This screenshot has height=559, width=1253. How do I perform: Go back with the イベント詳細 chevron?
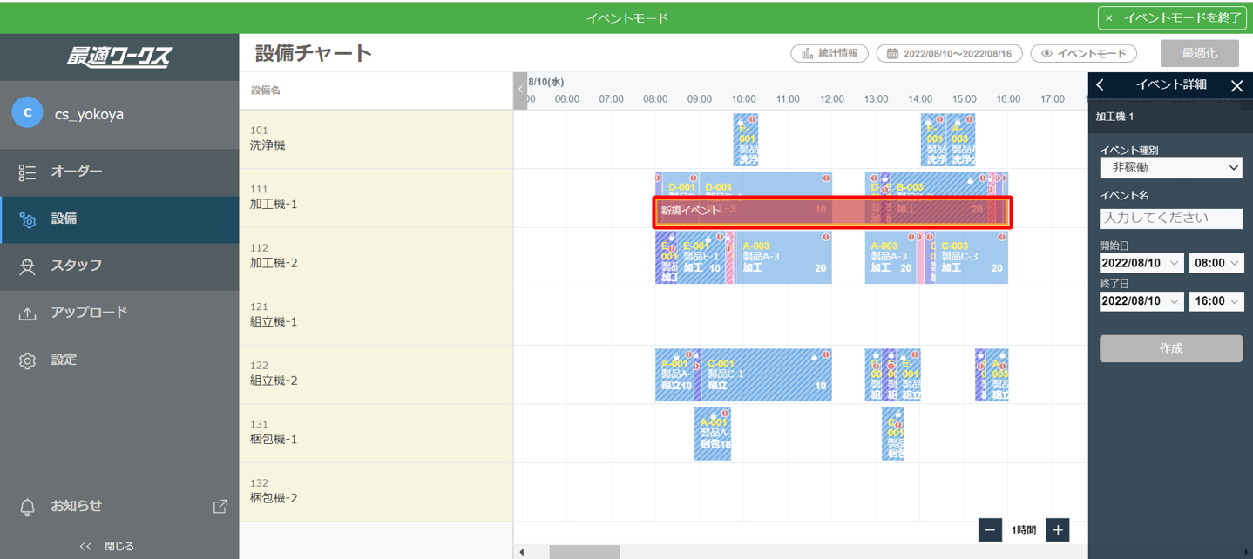pyautogui.click(x=1101, y=84)
